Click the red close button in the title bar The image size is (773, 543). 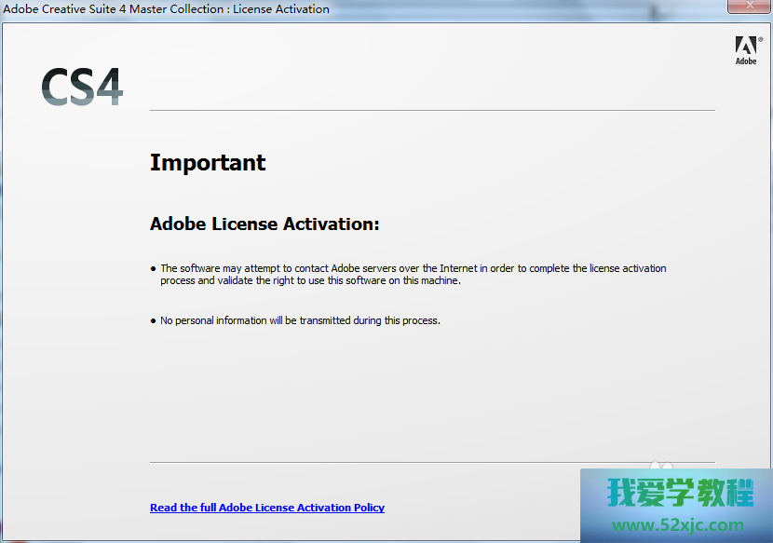pos(748,7)
